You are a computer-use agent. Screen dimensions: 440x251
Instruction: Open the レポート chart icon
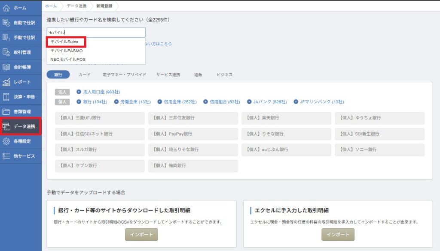point(6,82)
